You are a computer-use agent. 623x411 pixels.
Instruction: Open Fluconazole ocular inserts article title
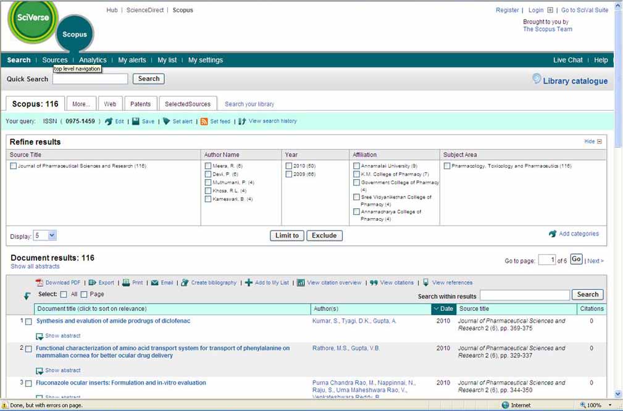[121, 383]
